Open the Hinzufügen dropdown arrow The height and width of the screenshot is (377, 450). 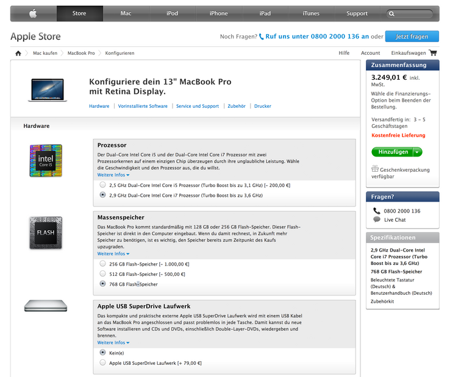tap(418, 152)
